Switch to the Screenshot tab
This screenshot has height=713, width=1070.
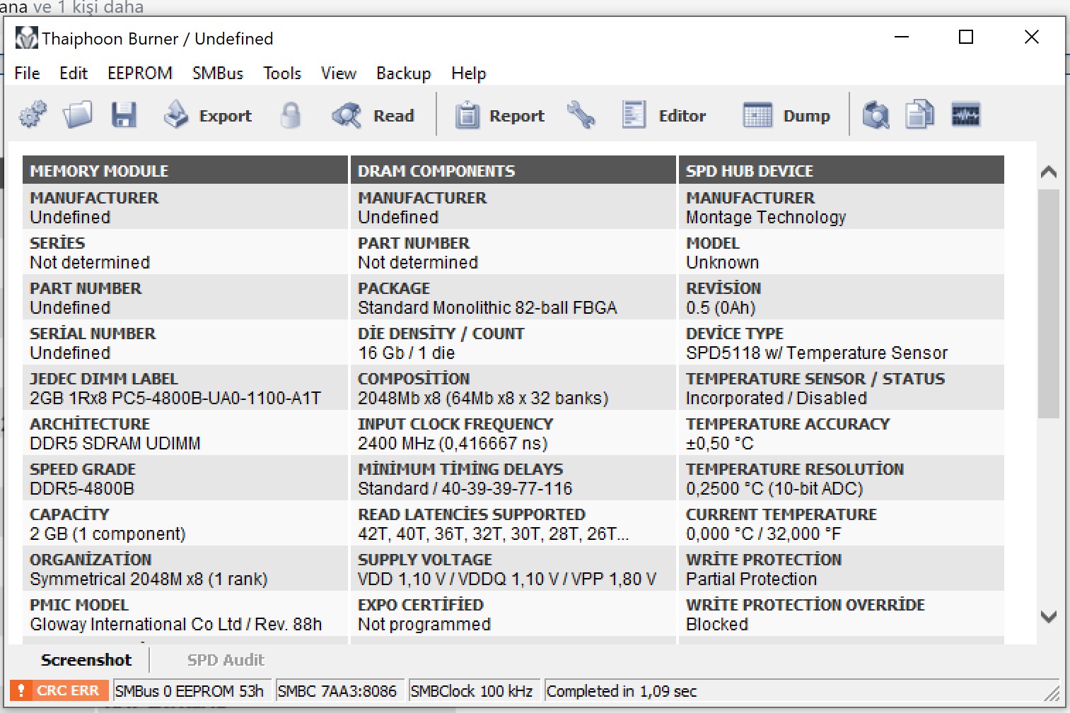point(86,660)
